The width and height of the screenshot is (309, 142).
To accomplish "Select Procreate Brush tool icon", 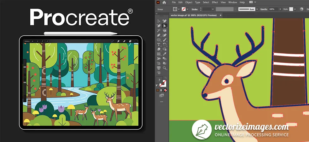I will click(113, 41).
